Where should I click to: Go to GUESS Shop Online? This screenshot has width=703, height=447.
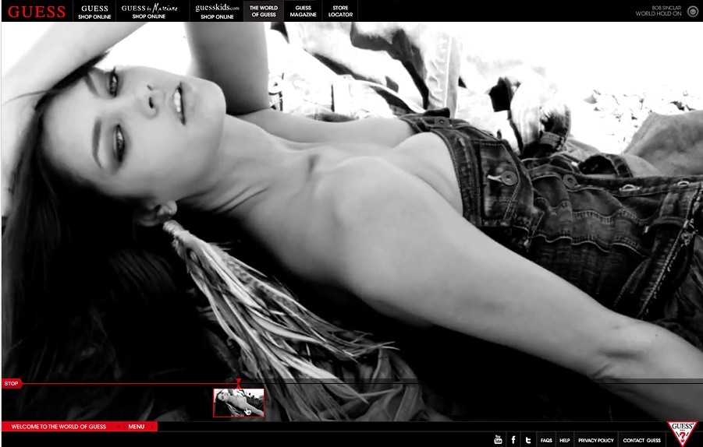[94, 12]
